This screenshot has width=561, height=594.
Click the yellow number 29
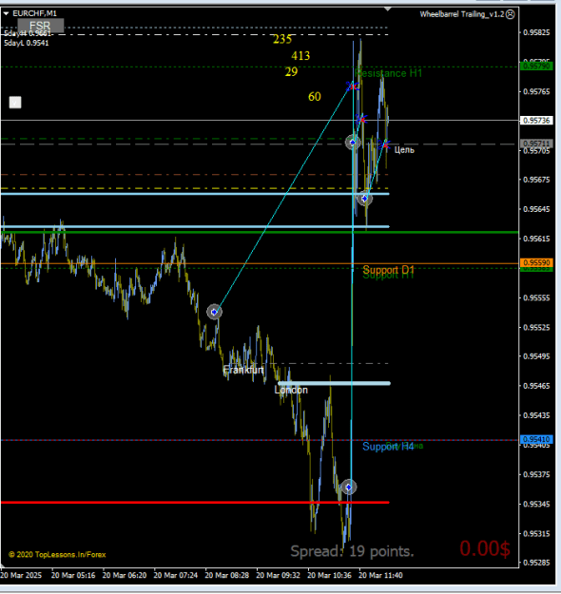tap(292, 71)
